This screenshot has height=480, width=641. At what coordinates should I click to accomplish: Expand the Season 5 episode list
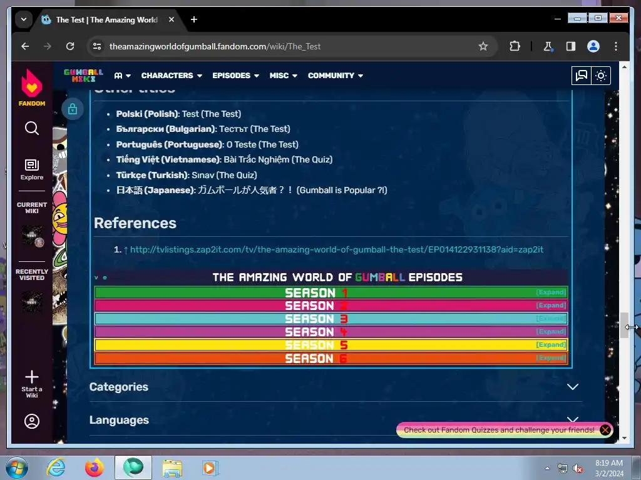click(x=551, y=344)
